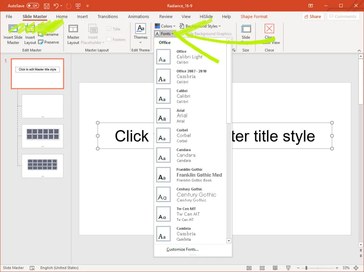Click the 33% zoom level
The image size is (364, 272).
point(346,268)
